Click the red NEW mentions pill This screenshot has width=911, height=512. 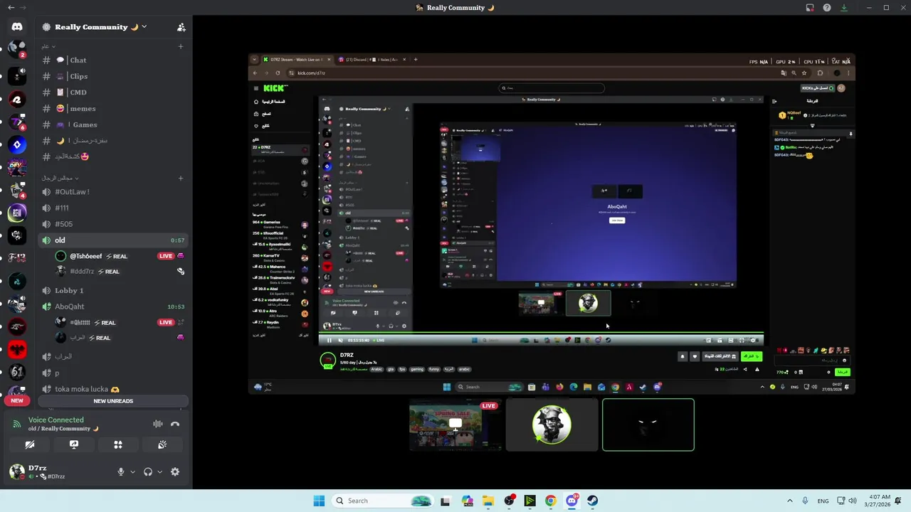pyautogui.click(x=17, y=400)
